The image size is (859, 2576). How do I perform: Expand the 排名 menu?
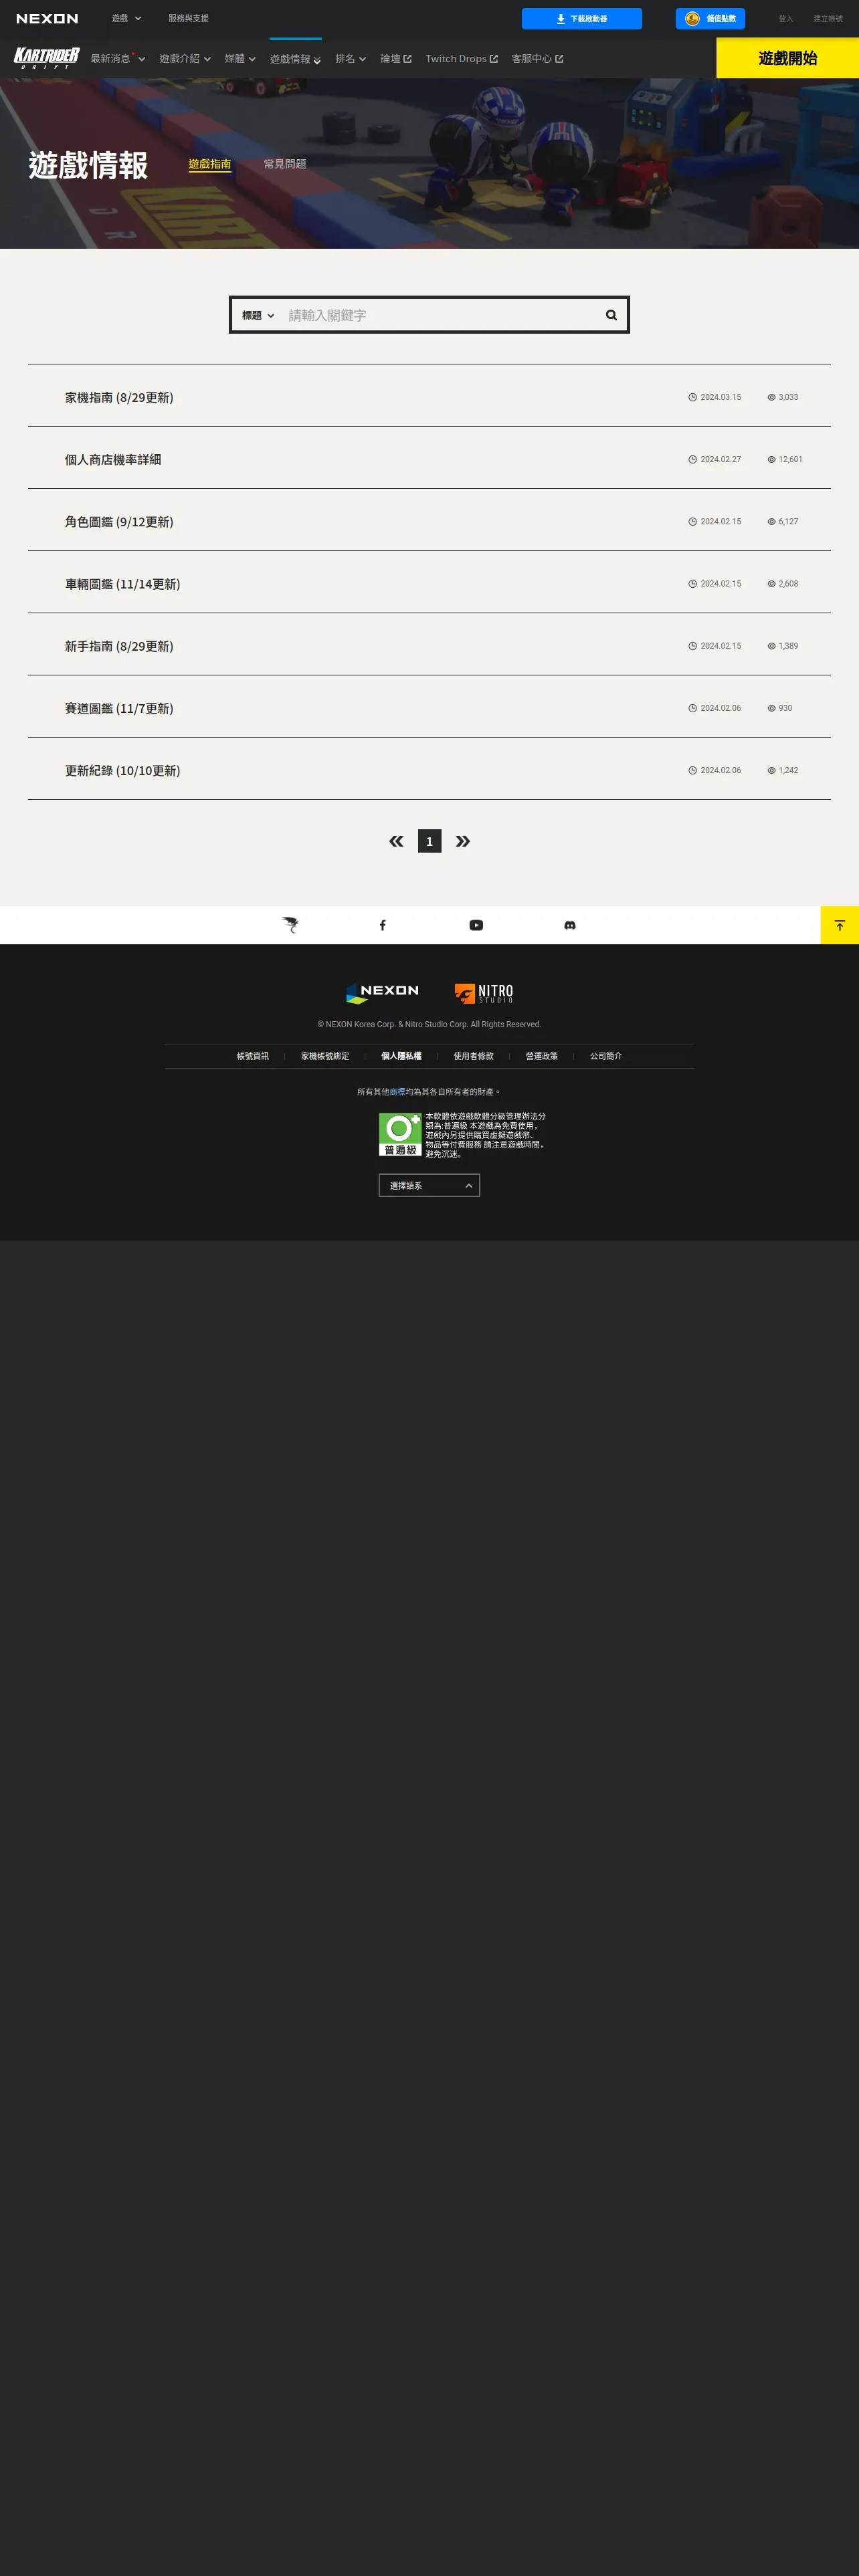(x=351, y=59)
